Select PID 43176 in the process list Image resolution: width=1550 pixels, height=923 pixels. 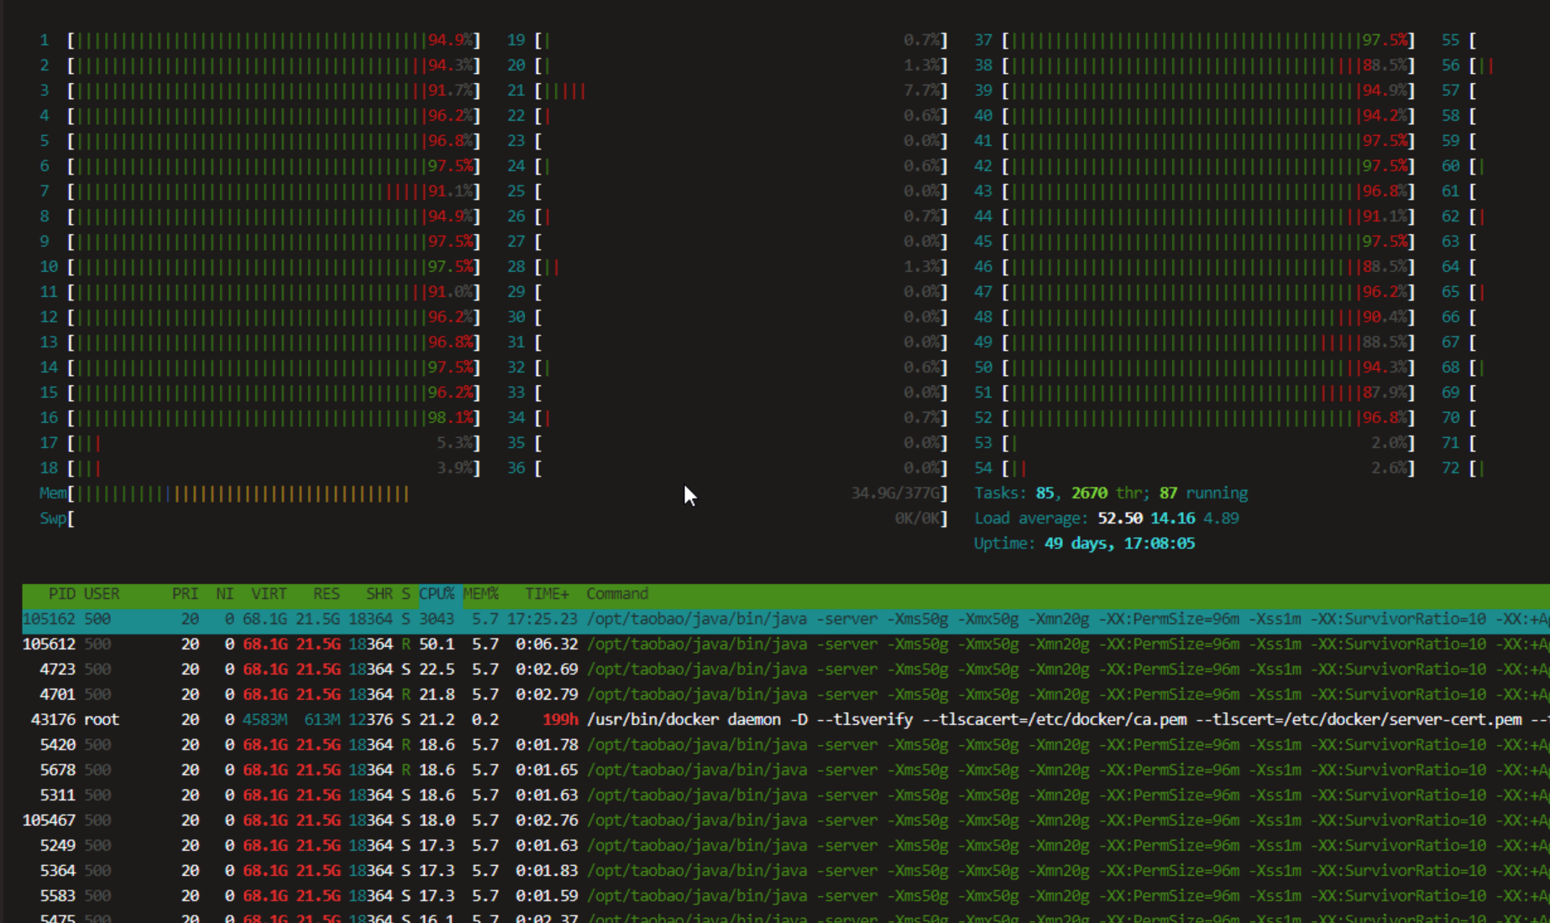point(785,720)
